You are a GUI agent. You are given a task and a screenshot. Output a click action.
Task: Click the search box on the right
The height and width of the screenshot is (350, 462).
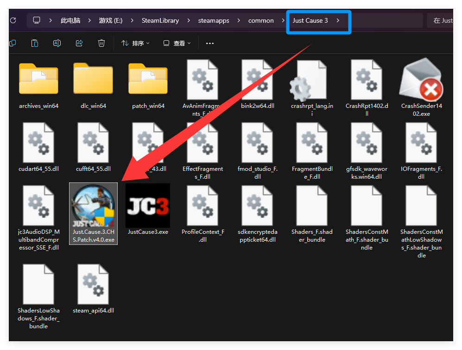click(440, 20)
